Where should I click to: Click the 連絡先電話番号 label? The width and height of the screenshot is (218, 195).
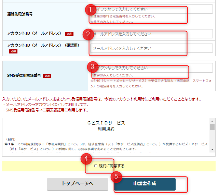pos(20,14)
